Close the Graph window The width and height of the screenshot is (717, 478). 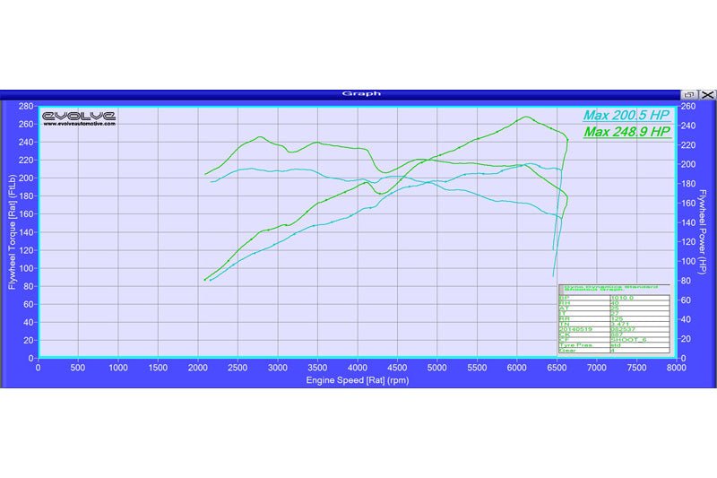pos(707,93)
